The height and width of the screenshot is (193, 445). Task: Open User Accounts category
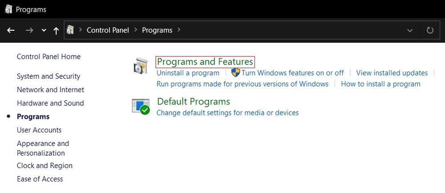point(39,130)
